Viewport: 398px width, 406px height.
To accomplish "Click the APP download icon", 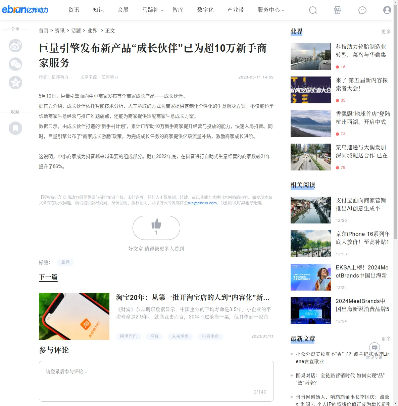I will click(338, 10).
